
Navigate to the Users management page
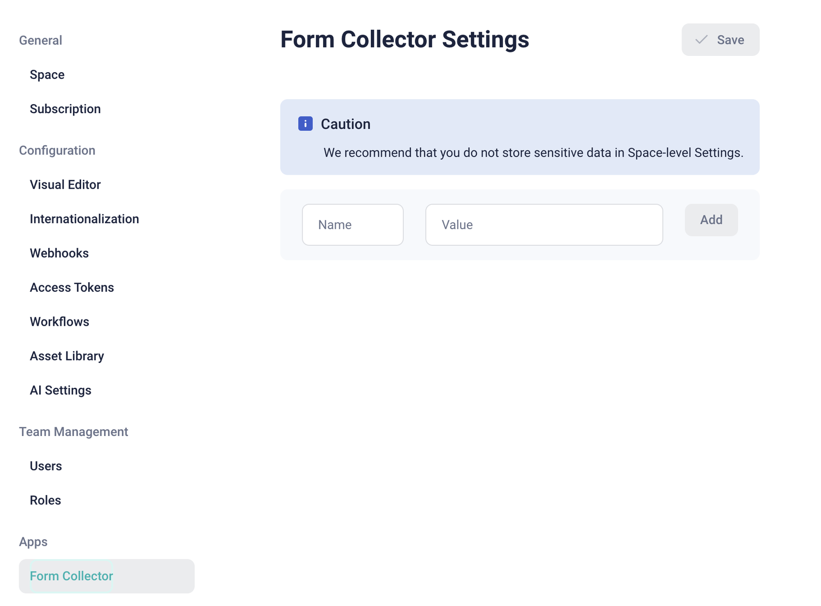tap(45, 466)
